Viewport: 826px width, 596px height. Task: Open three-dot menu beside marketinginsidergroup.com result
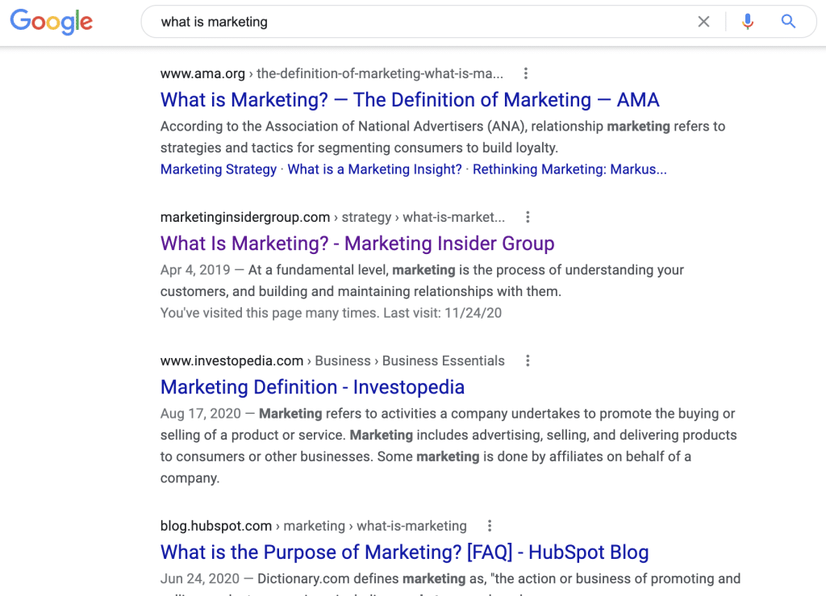(x=528, y=217)
